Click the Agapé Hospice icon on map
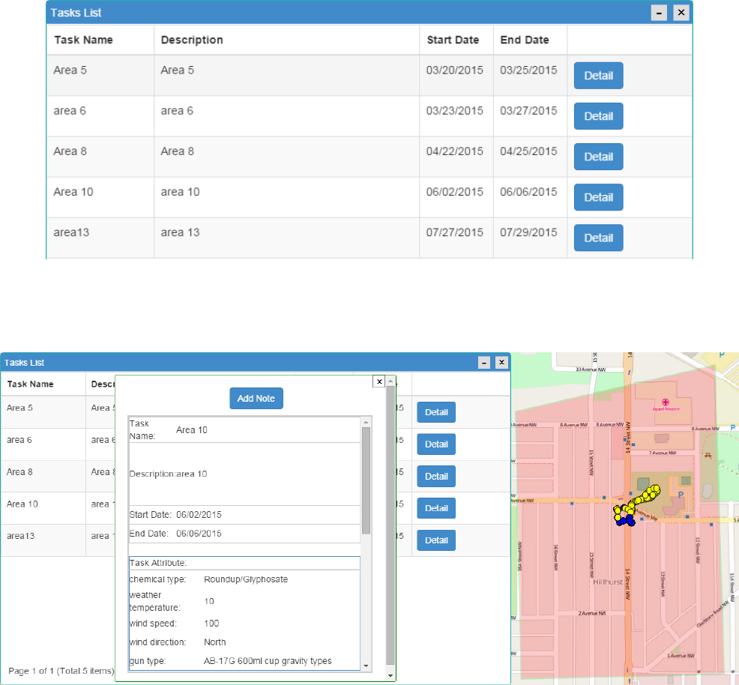739x685 pixels. 666,402
